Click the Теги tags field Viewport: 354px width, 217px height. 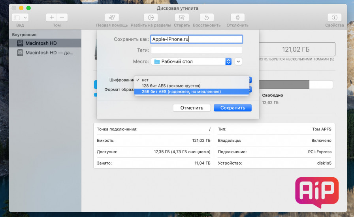click(196, 50)
